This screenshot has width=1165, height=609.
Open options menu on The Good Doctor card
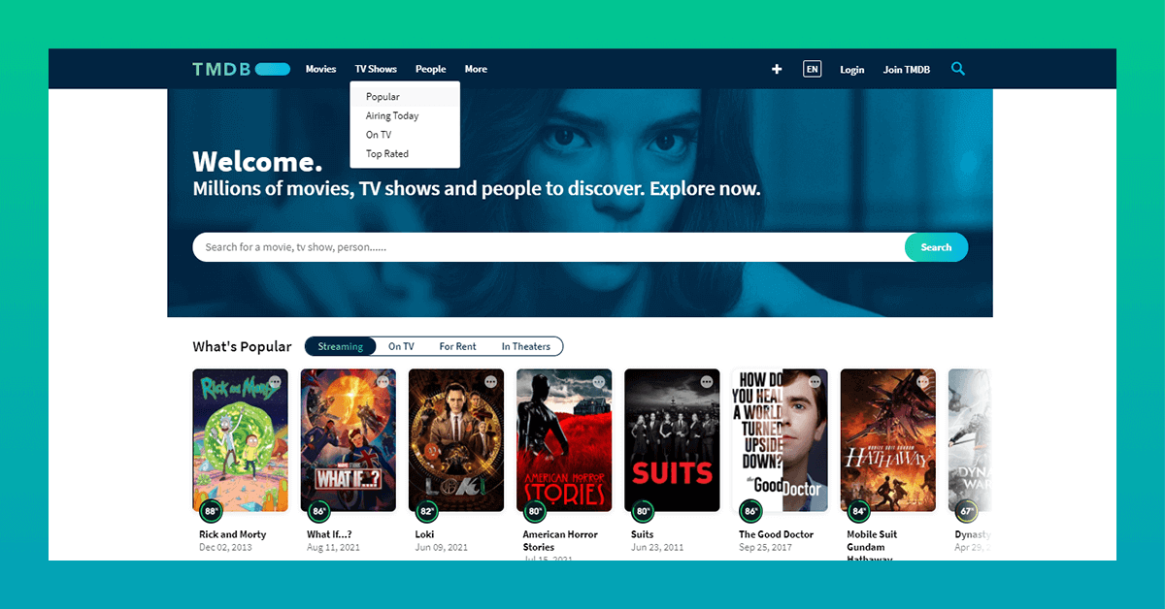point(815,382)
